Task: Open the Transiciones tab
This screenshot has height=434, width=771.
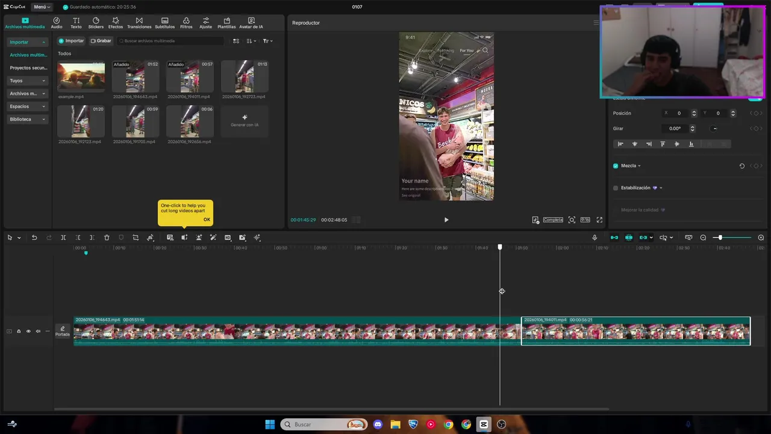Action: [x=139, y=23]
